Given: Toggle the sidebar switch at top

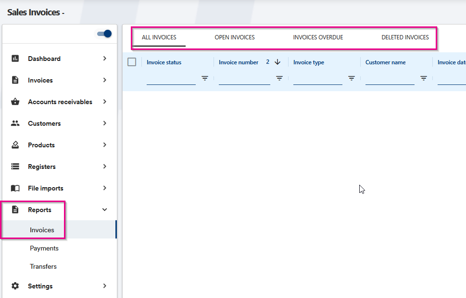Looking at the screenshot, I should pyautogui.click(x=104, y=34).
